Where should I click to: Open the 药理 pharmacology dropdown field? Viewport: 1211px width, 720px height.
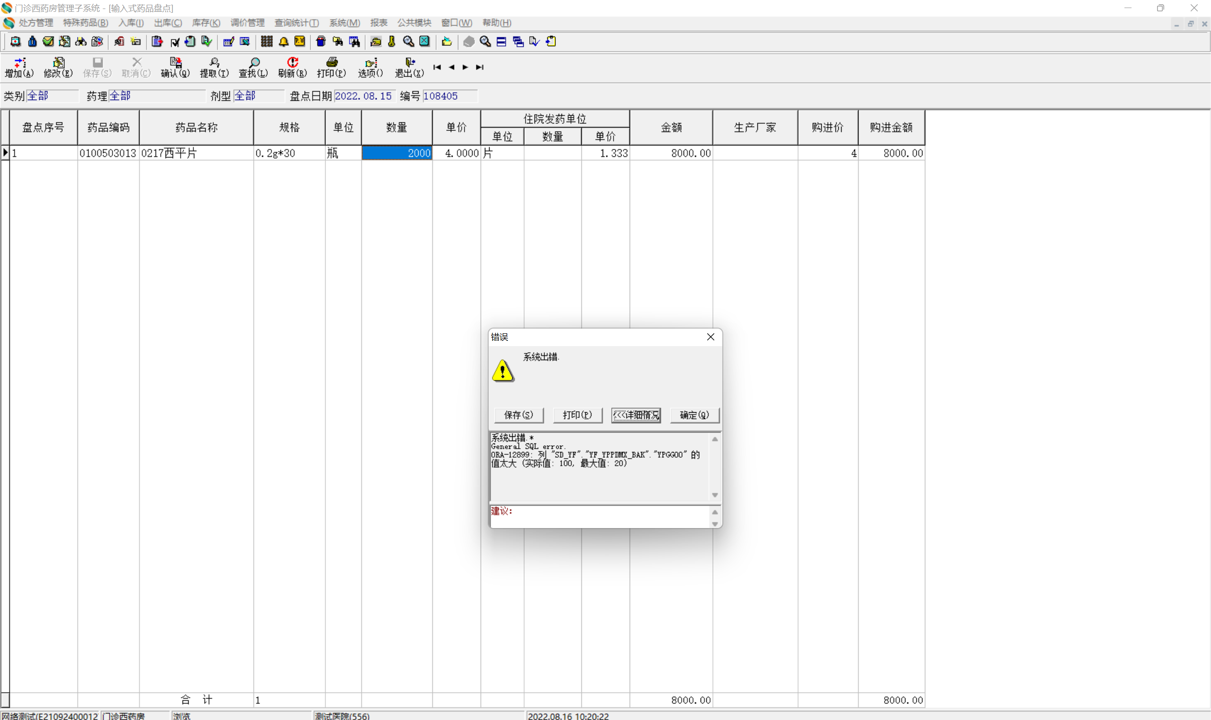156,96
